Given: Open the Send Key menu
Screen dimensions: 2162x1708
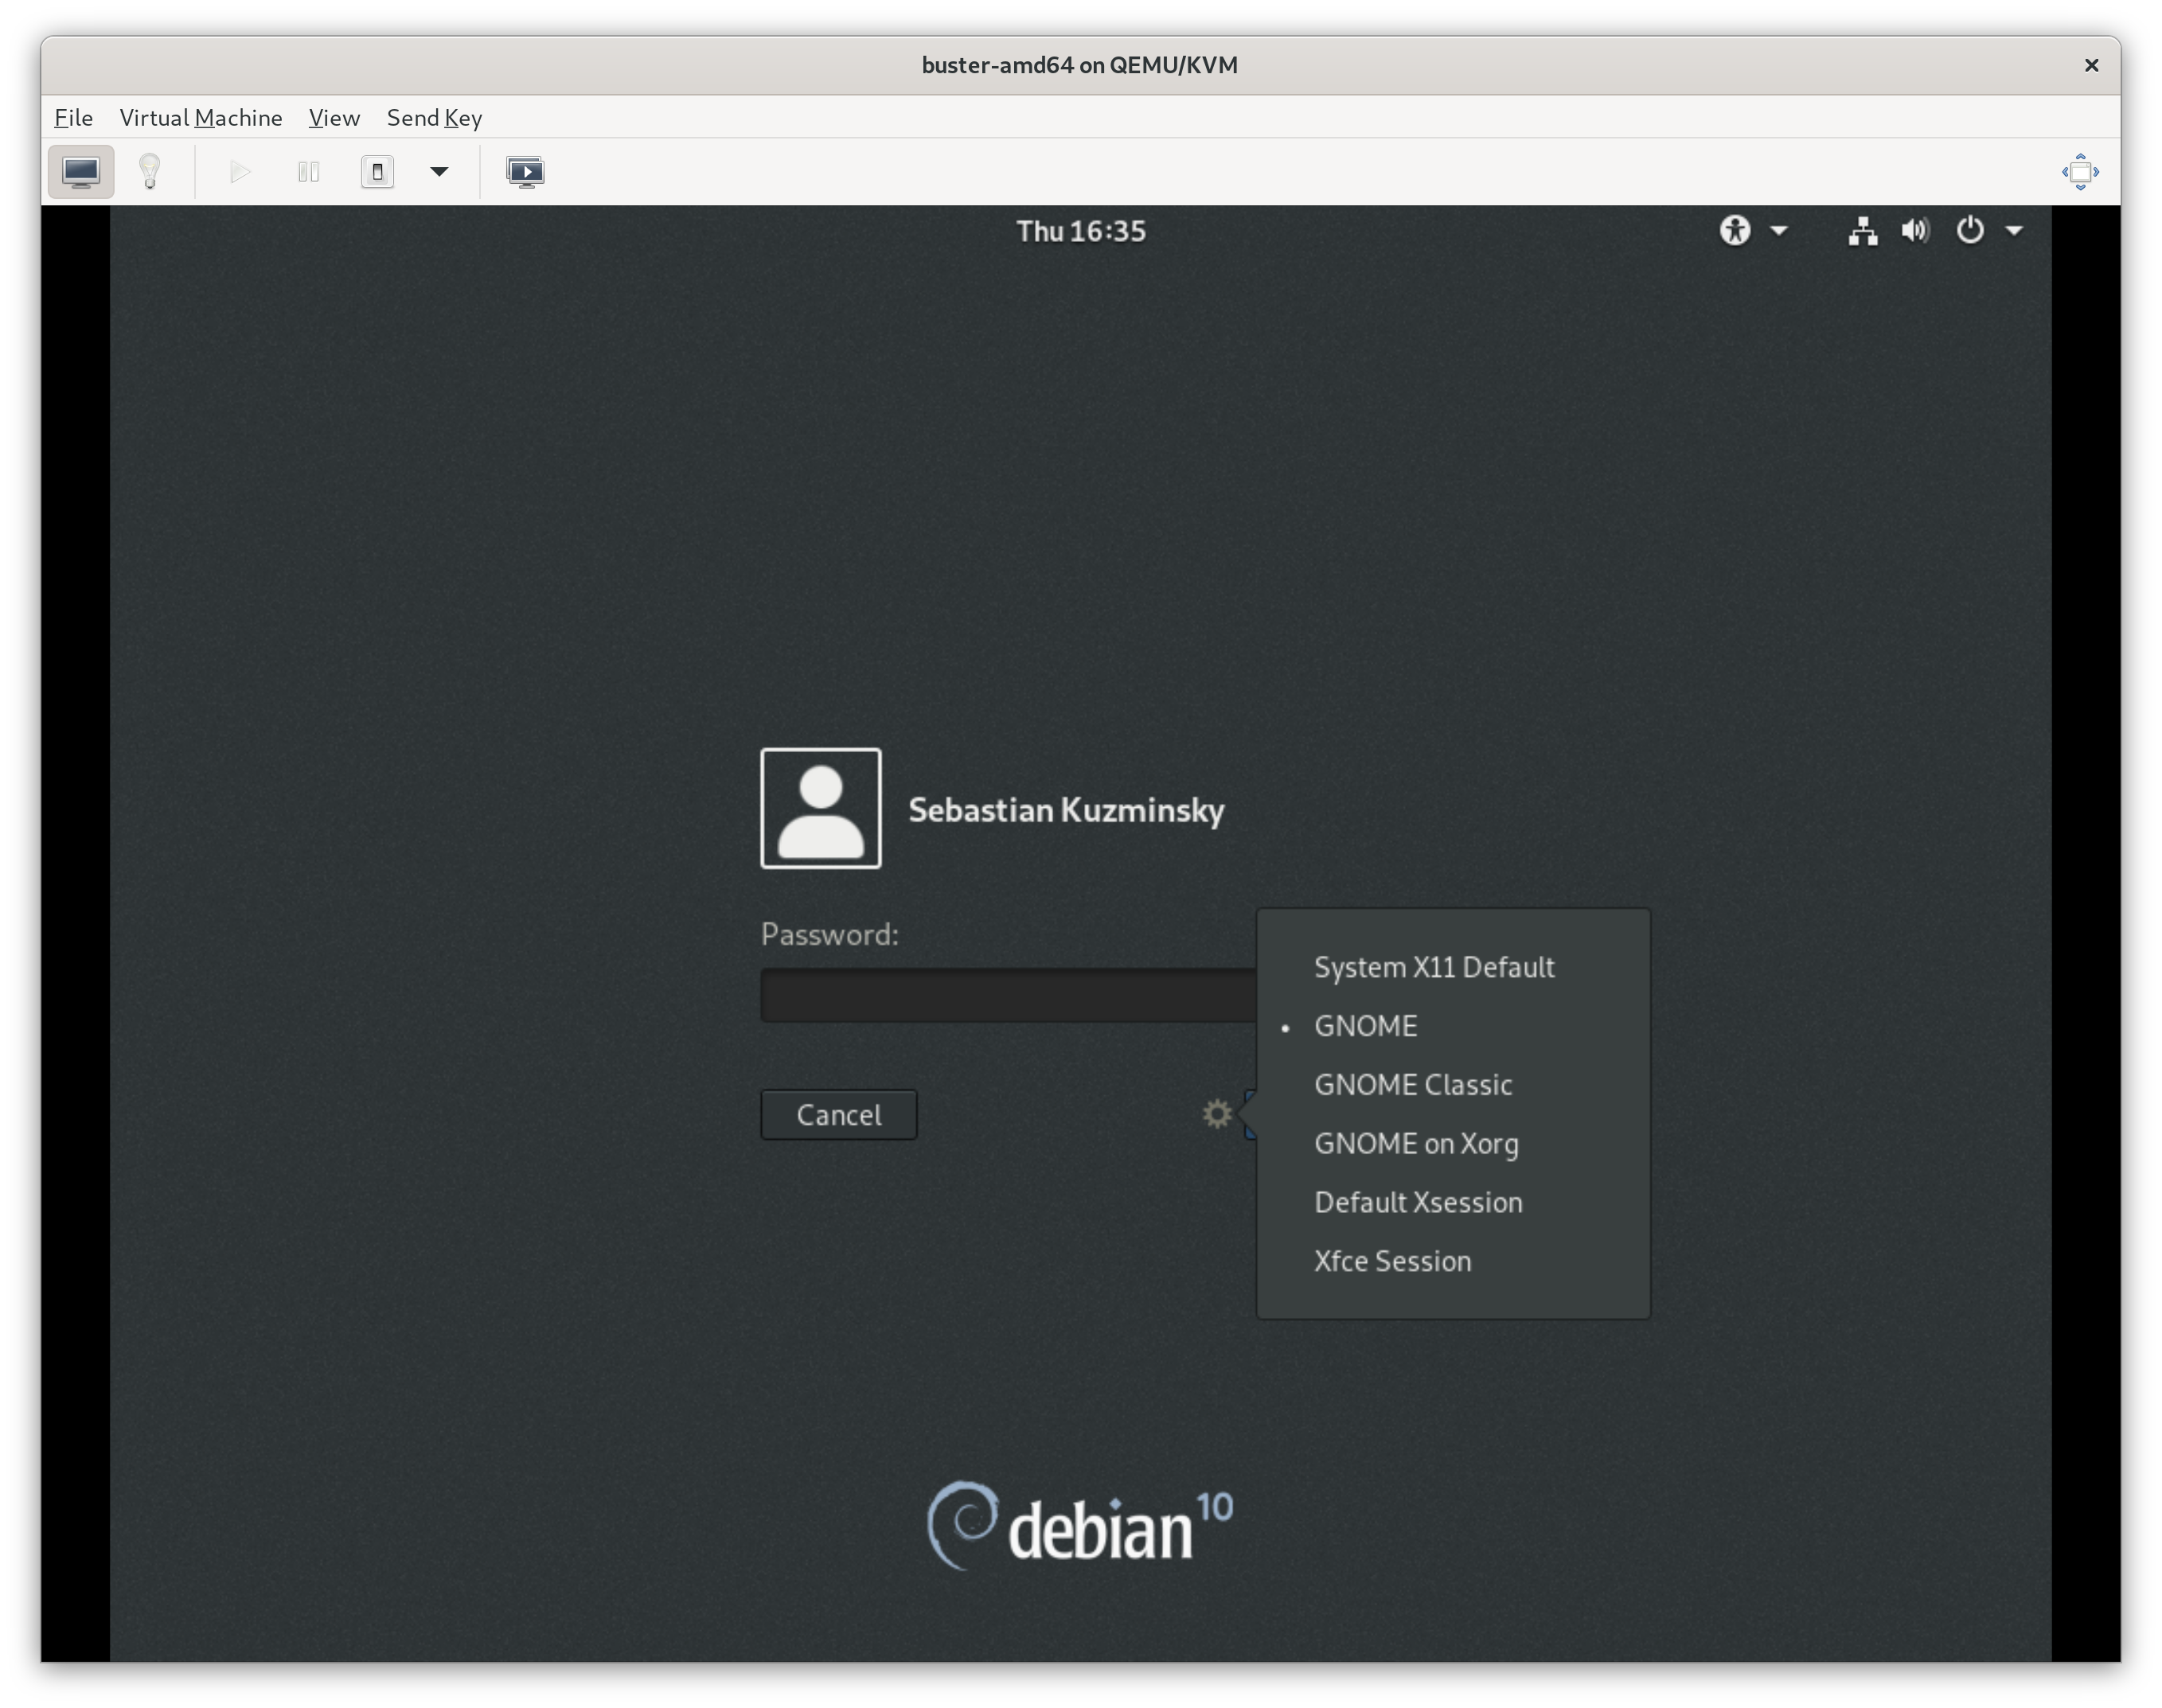Looking at the screenshot, I should (x=432, y=117).
